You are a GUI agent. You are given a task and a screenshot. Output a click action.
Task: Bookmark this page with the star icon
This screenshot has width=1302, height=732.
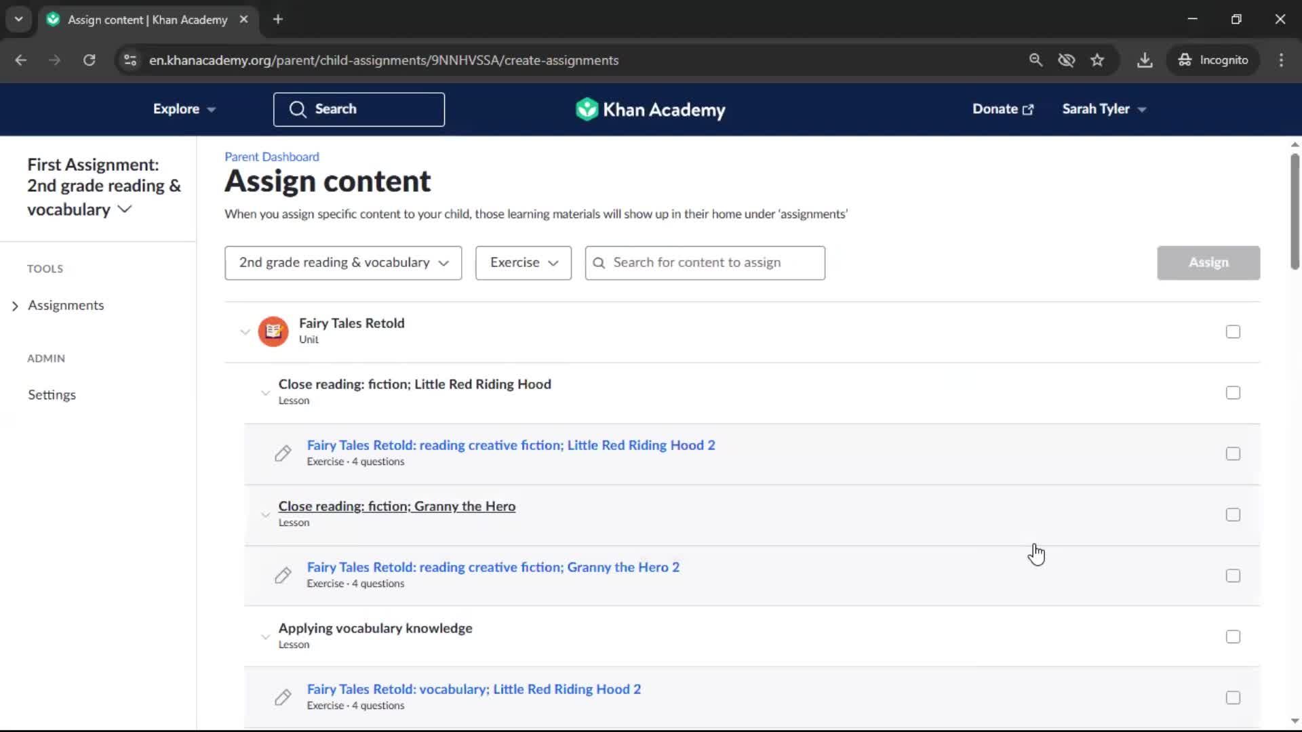point(1097,60)
